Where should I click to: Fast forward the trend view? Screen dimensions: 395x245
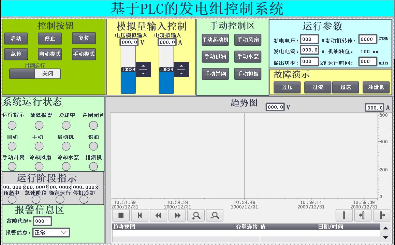[x=177, y=215]
